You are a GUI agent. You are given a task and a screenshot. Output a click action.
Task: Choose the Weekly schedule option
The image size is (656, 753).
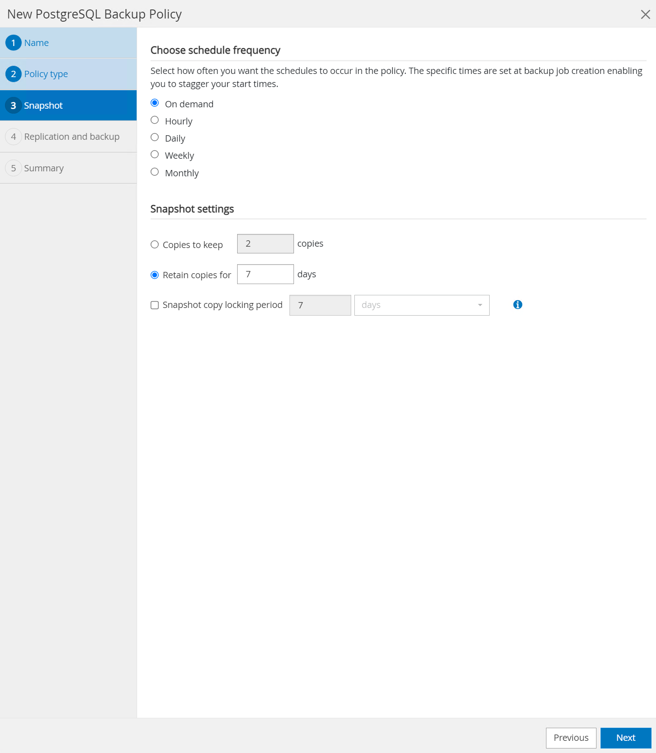coord(155,155)
